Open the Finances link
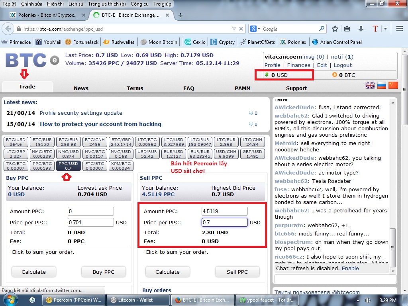This screenshot has height=306, width=408. [298, 65]
